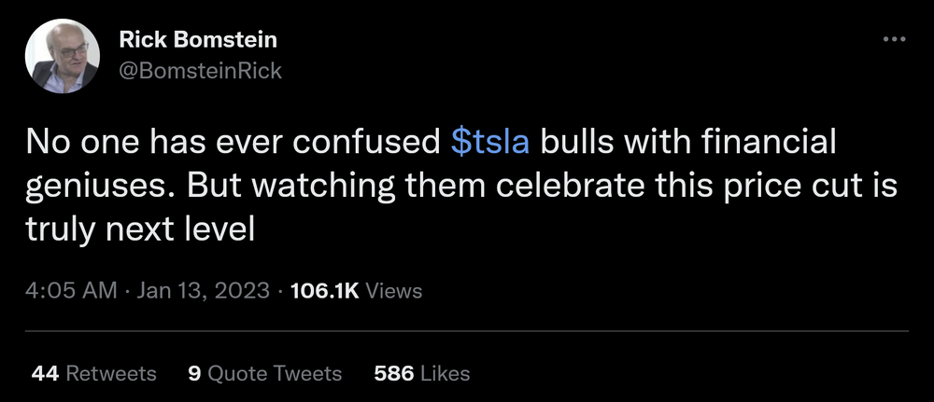Click the Jan 13, 2023 date

click(201, 291)
